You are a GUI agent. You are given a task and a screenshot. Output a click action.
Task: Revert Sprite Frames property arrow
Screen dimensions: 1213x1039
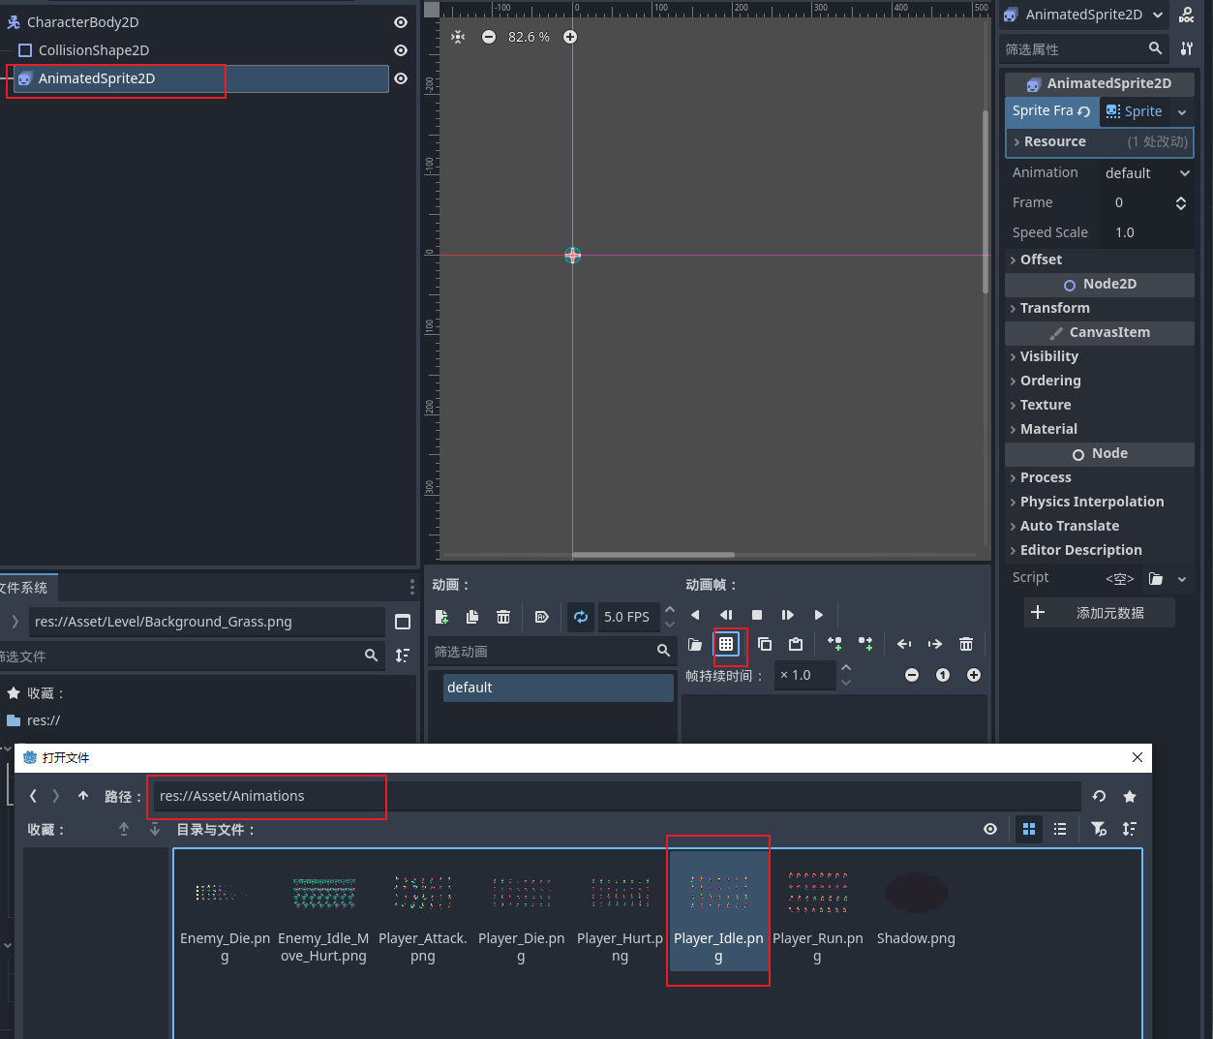[1084, 111]
